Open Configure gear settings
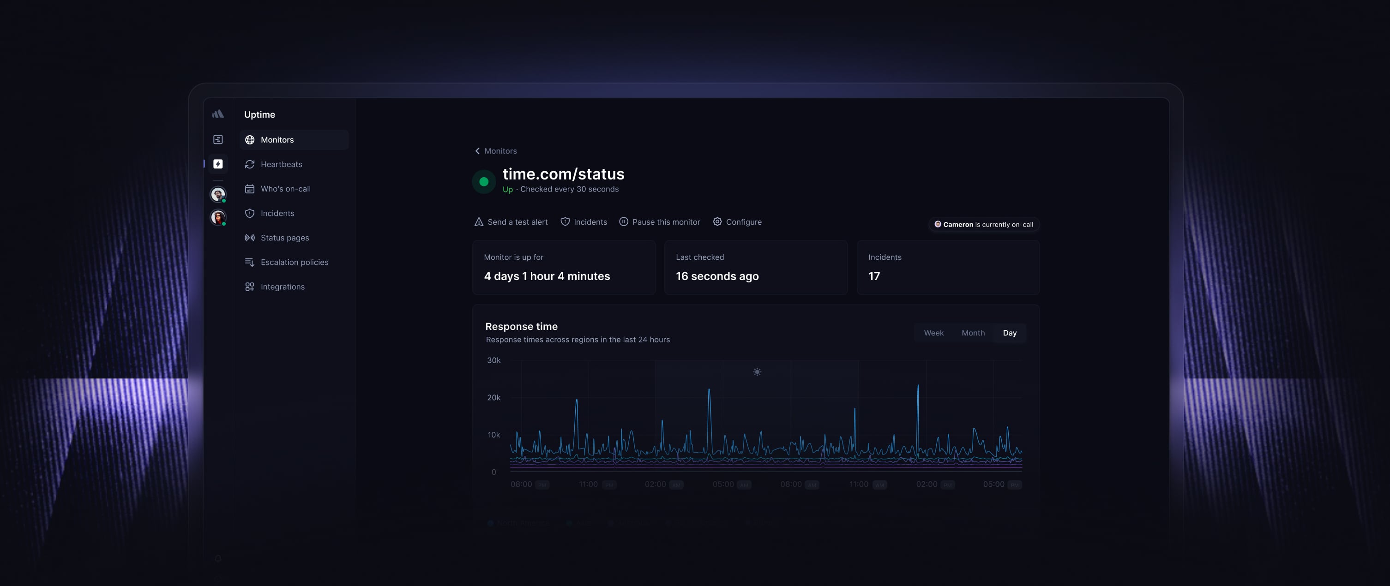This screenshot has width=1390, height=586. point(737,222)
